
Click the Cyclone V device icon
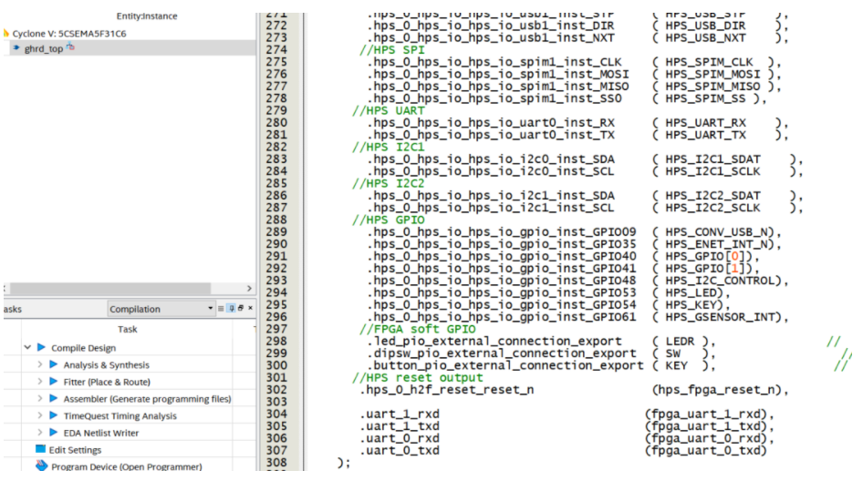point(6,33)
